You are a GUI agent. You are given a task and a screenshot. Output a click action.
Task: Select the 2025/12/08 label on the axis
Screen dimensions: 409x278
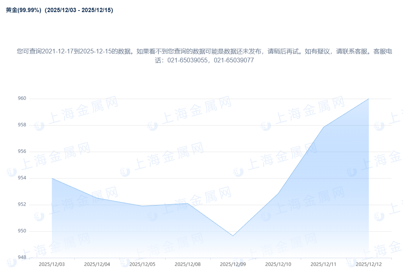coord(188,264)
